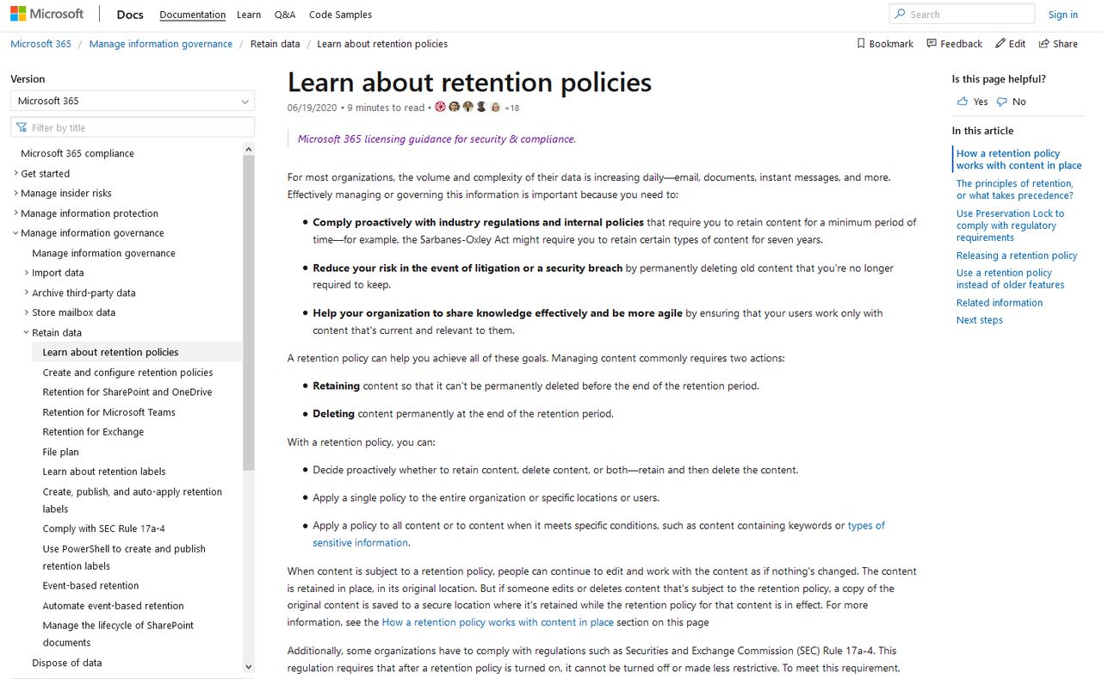Expand Manage information protection section
This screenshot has width=1102, height=679.
15,213
